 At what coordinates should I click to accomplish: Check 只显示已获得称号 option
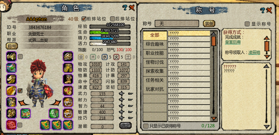click(146, 126)
